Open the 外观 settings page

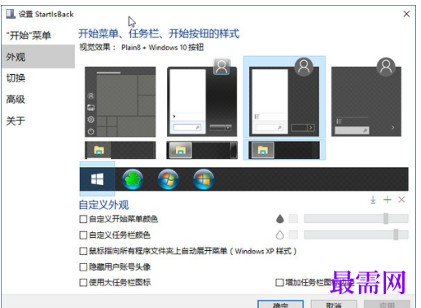pyautogui.click(x=38, y=56)
